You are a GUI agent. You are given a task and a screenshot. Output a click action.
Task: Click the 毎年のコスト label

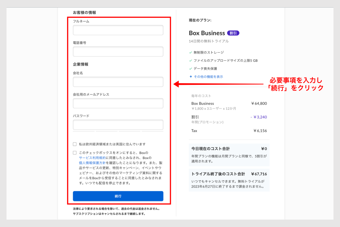(201, 96)
